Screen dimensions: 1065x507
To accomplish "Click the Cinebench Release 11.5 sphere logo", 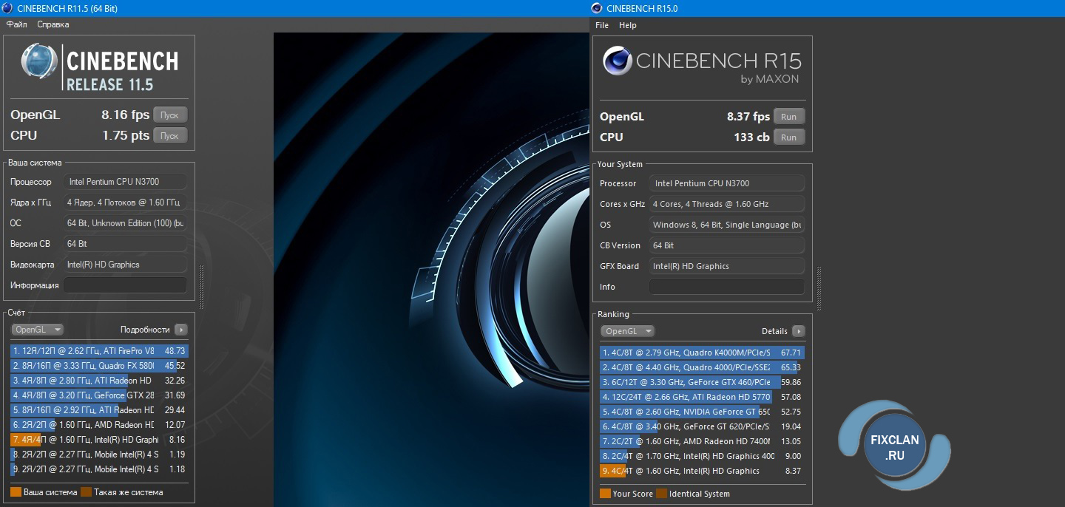I will point(39,61).
